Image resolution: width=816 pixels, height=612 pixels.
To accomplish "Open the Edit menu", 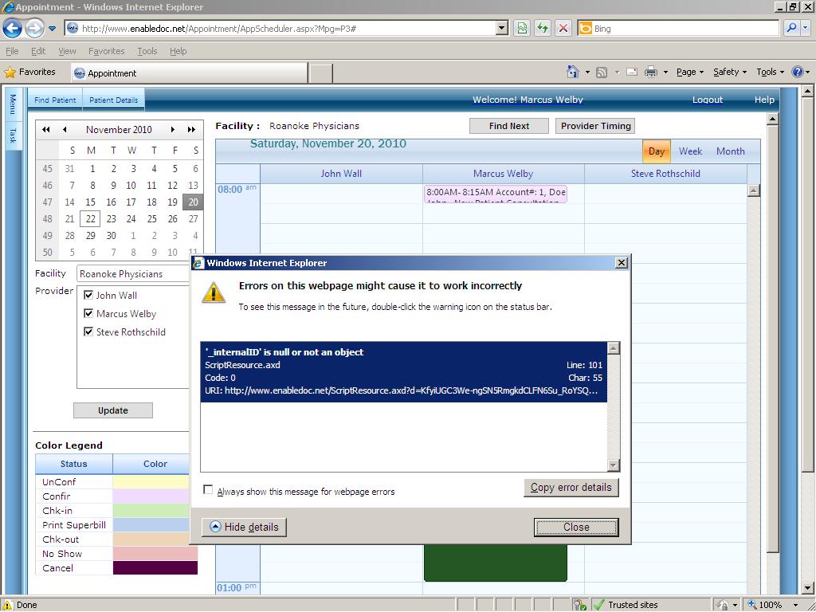I will [x=38, y=51].
